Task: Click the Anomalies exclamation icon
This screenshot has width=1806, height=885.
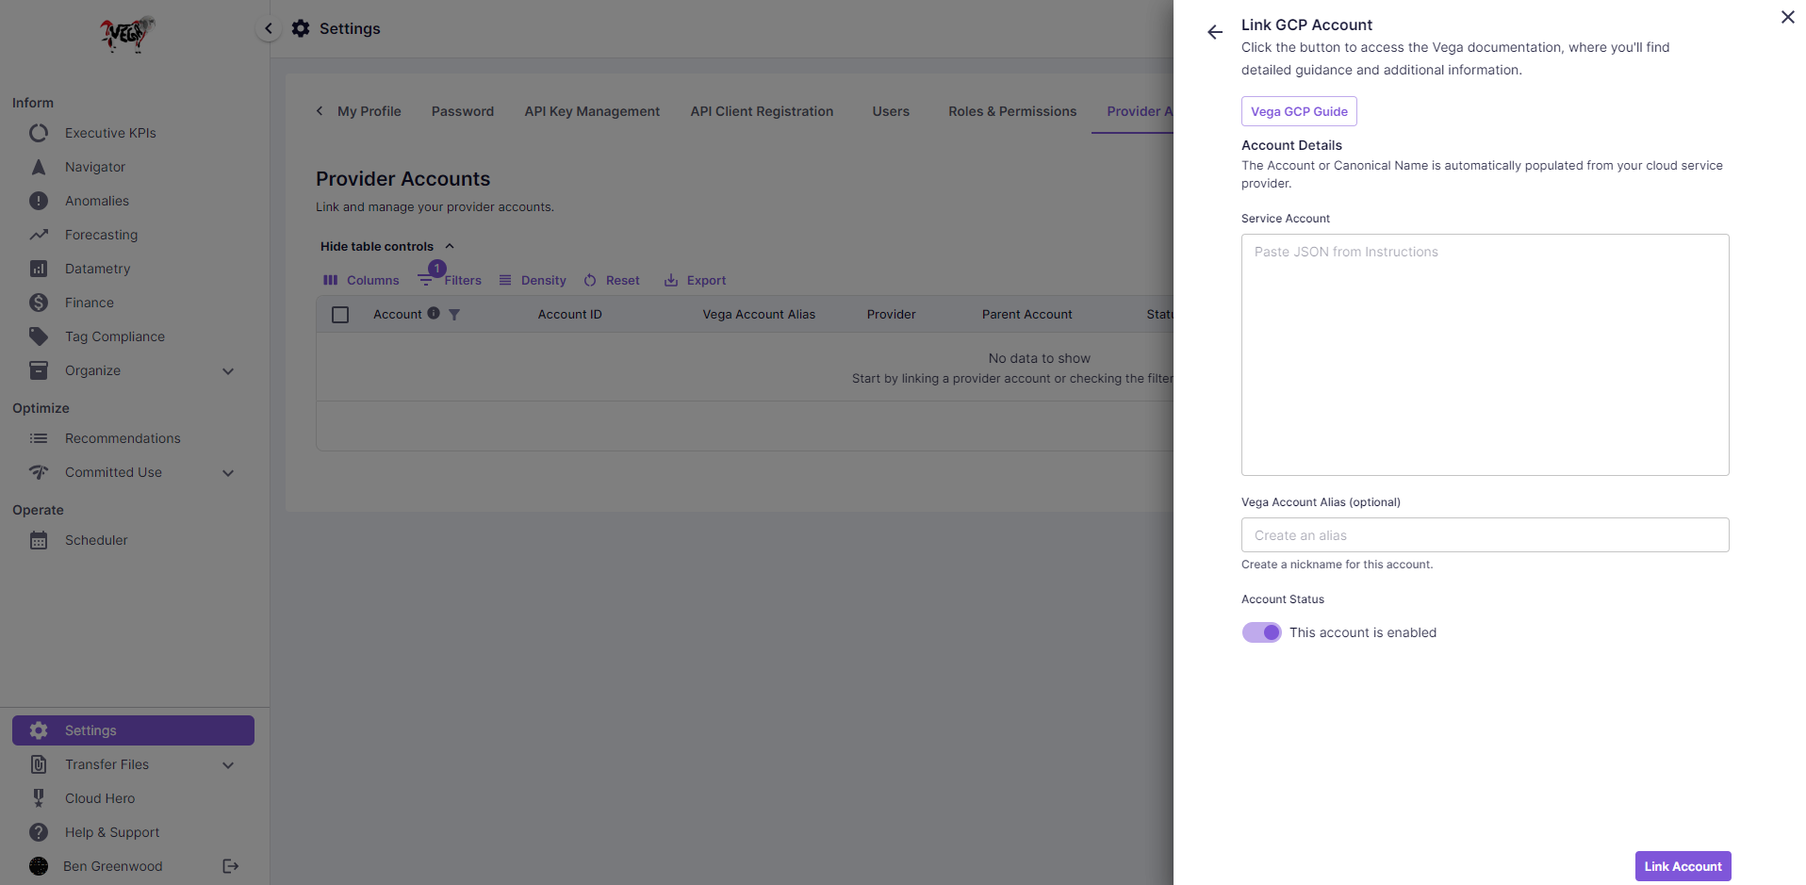Action: (39, 201)
